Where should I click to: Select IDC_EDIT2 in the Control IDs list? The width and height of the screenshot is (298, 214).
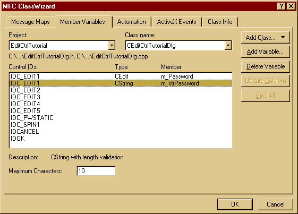tap(121, 90)
